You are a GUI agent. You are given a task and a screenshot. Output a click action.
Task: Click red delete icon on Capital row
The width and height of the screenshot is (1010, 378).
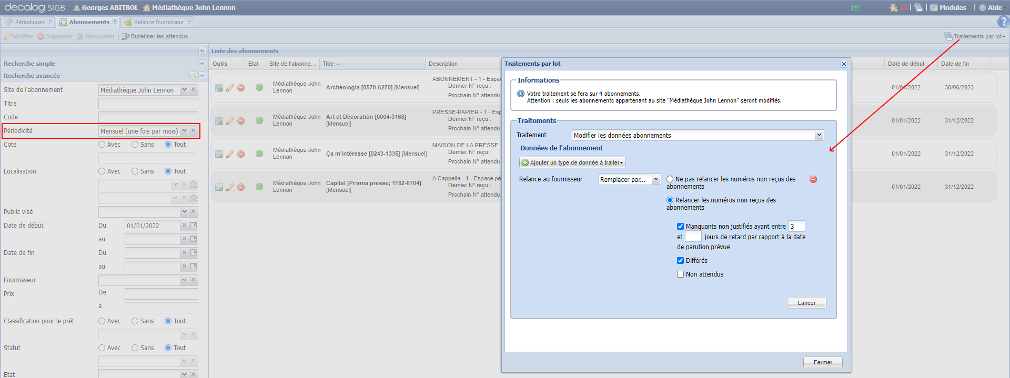click(x=241, y=187)
